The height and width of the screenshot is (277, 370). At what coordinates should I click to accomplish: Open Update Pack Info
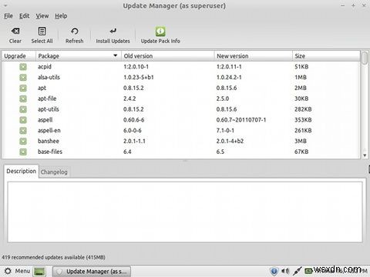click(160, 35)
